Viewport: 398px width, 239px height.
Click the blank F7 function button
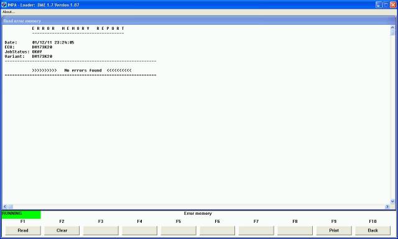[256, 230]
